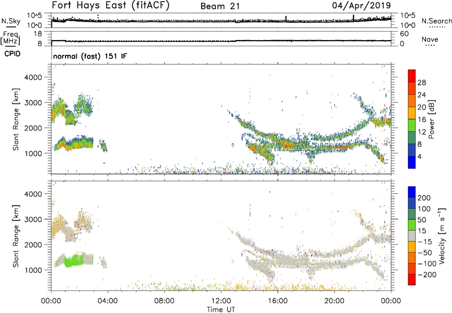Click the 'CPID' row label
The height and width of the screenshot is (313, 452).
(x=12, y=54)
